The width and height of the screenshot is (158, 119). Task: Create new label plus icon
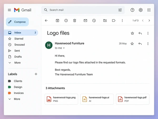36,74
